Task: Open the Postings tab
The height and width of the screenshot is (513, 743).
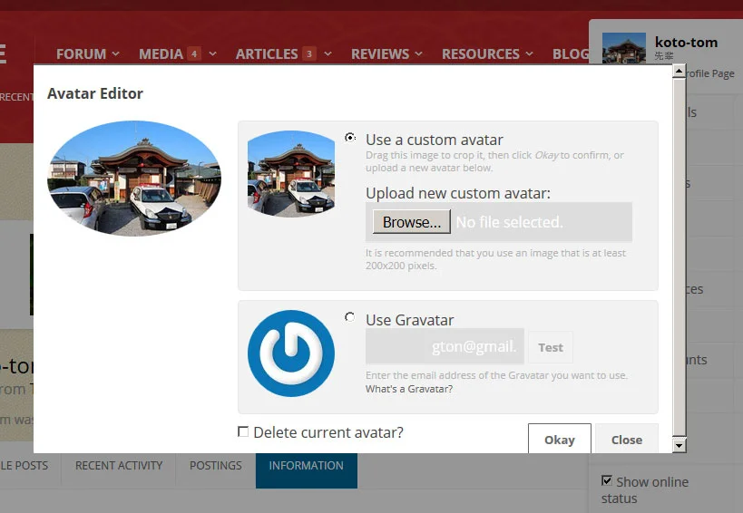Action: [216, 466]
